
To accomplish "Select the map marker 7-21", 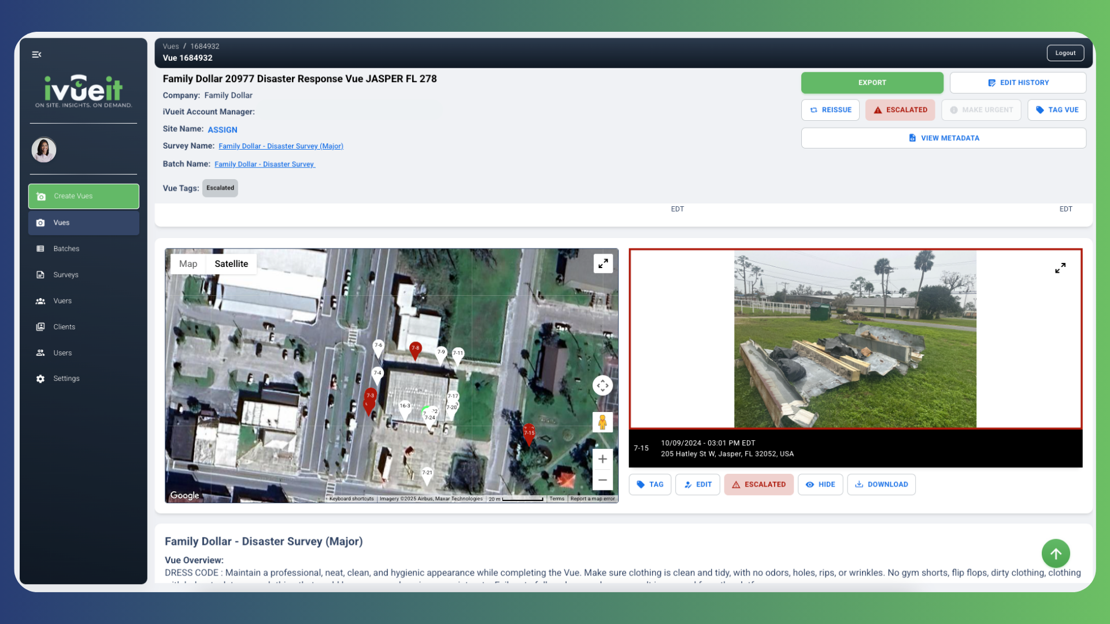I will click(x=427, y=475).
